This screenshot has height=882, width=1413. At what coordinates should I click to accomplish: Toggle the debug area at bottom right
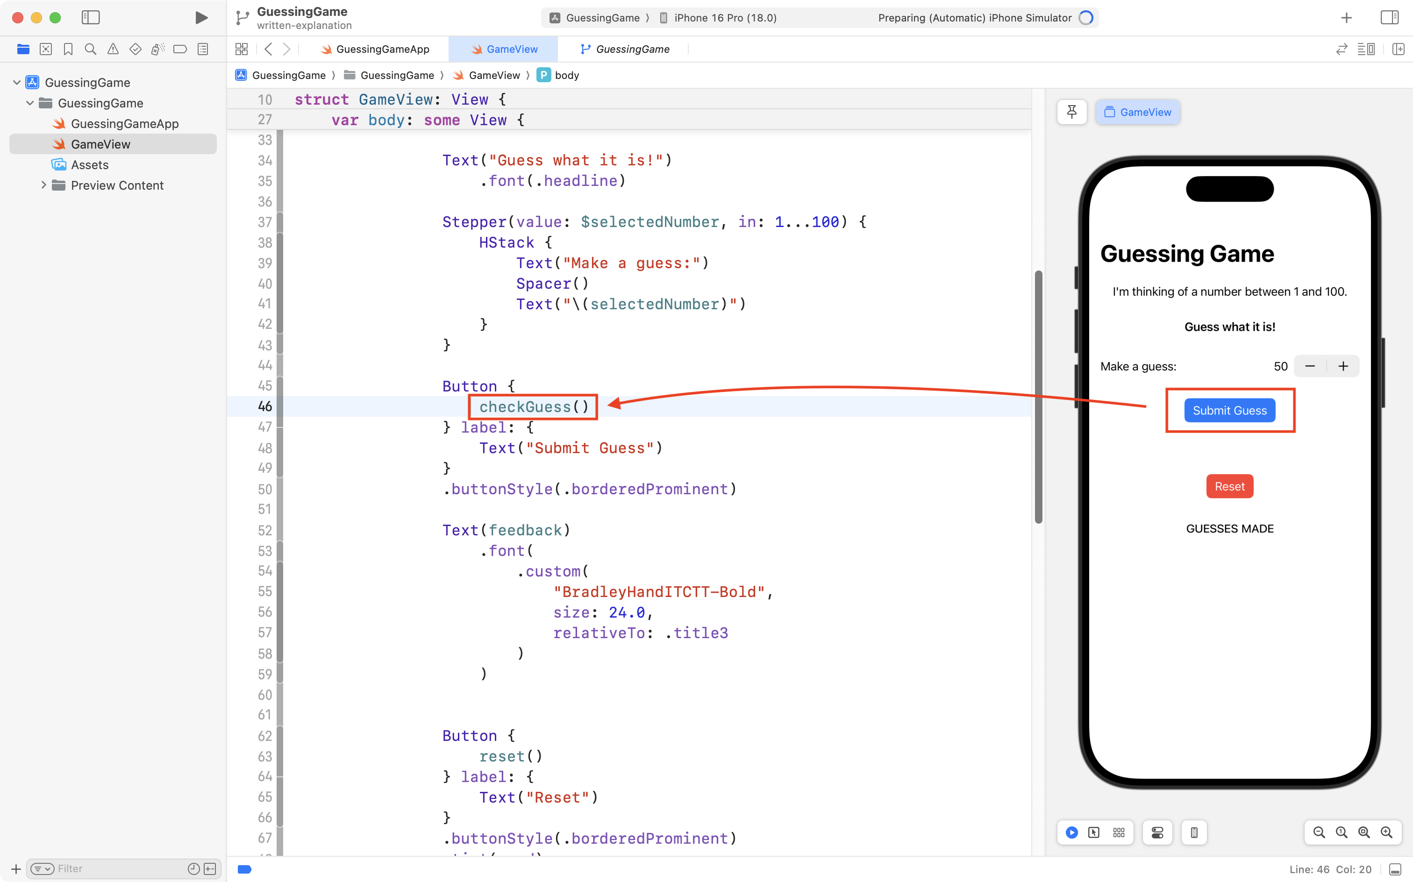coord(1395,869)
